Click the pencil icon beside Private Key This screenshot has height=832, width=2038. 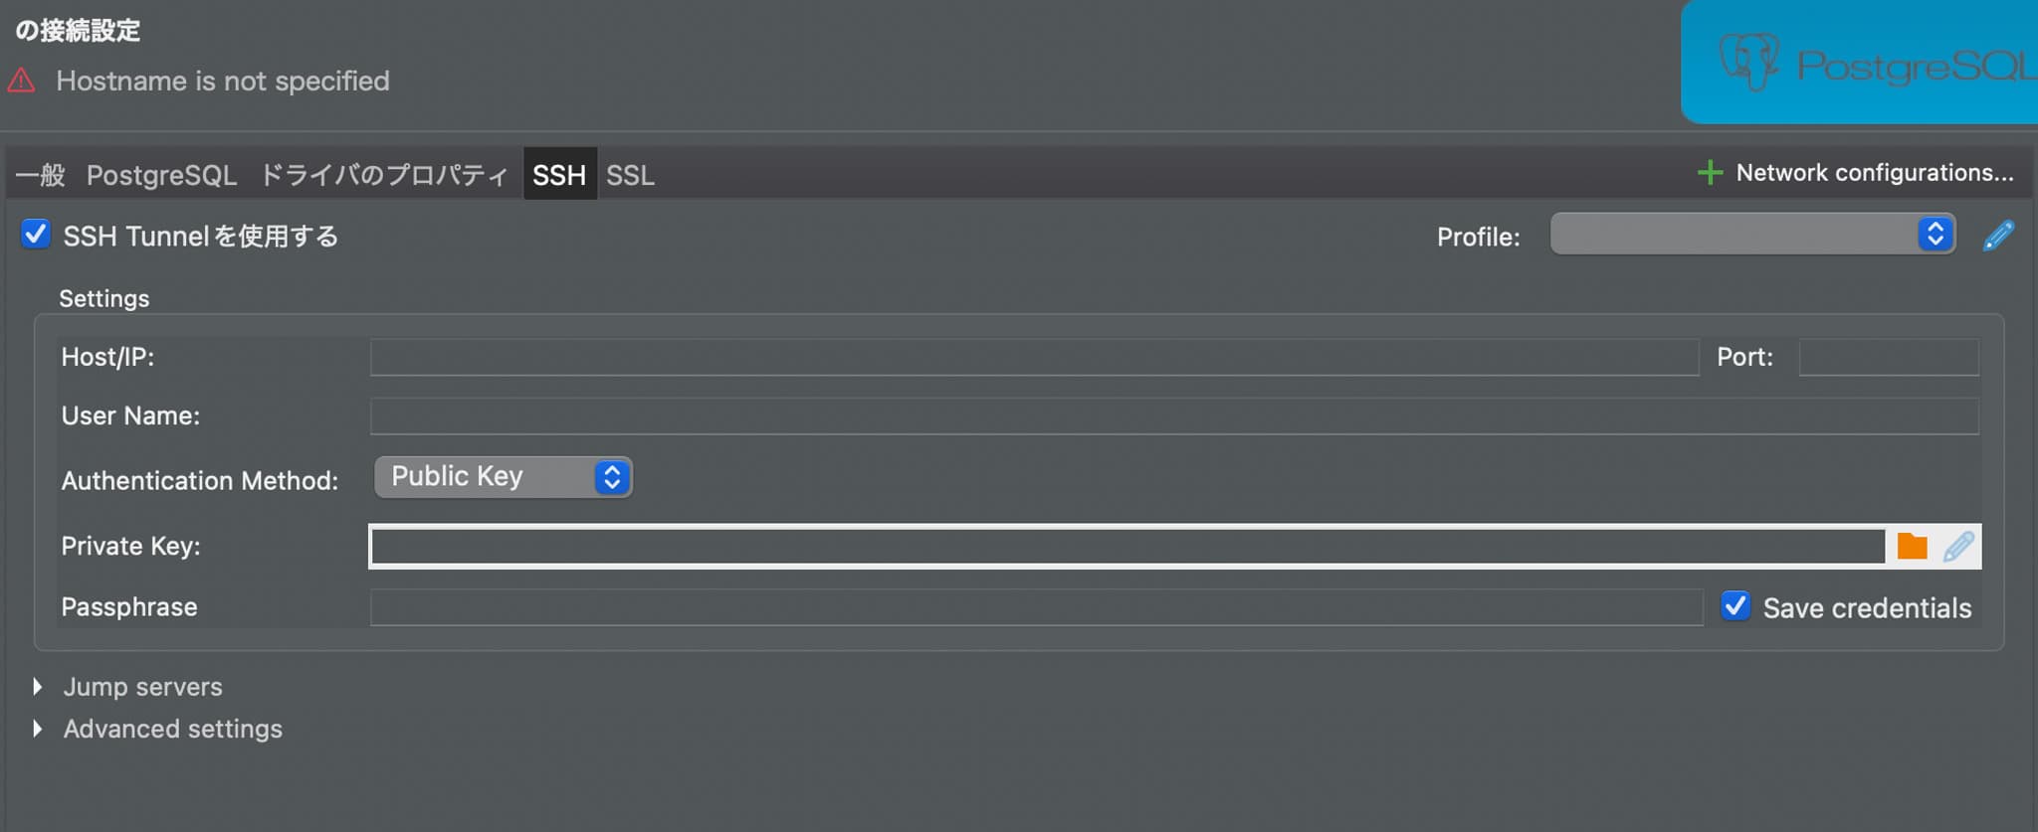click(x=1958, y=547)
